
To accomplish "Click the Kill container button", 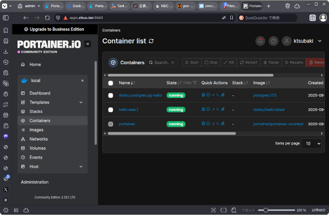I will 229,63.
